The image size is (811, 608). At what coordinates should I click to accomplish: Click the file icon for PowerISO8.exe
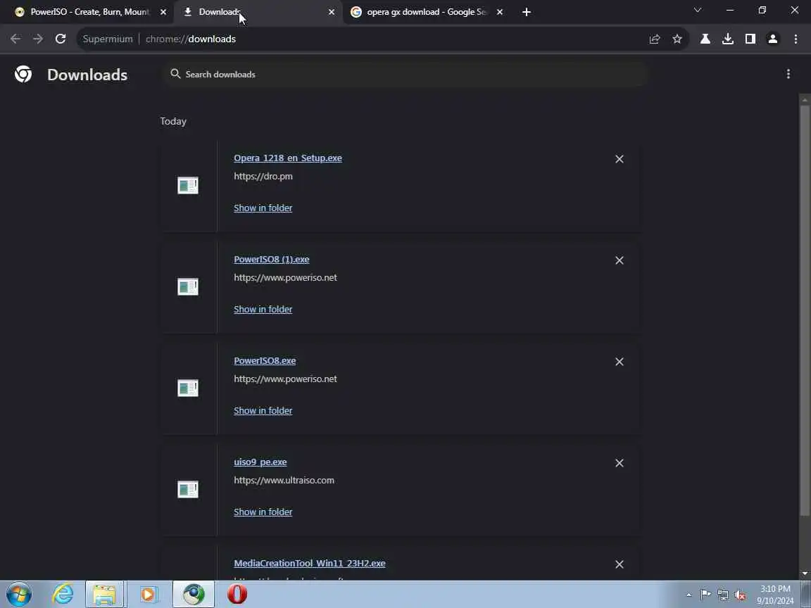click(x=188, y=388)
